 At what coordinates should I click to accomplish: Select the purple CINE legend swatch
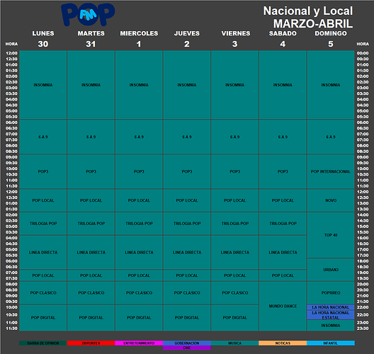187,348
